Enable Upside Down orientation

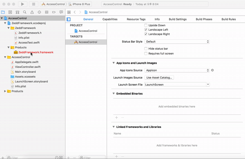click(x=146, y=25)
